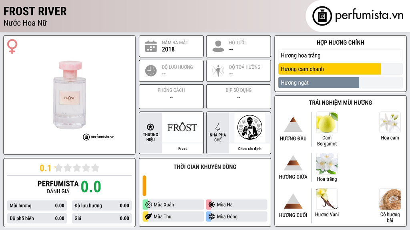Open the Hương Vani note image
The width and height of the screenshot is (410, 230).
[x=327, y=199]
